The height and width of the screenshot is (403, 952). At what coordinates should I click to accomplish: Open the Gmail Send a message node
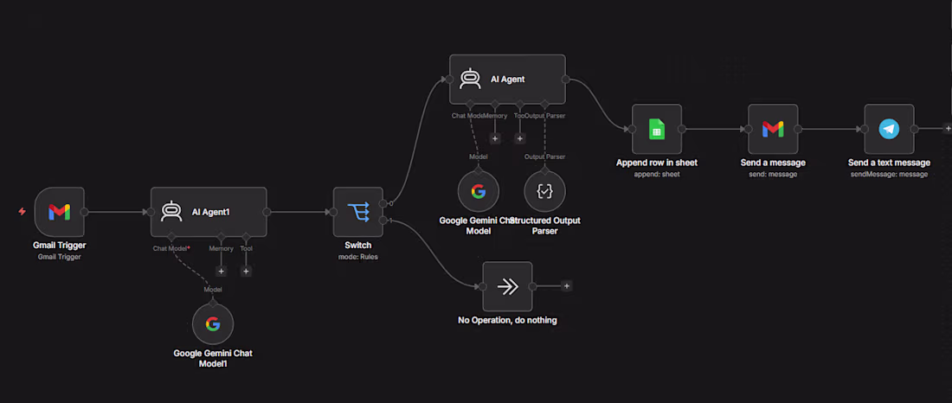(773, 129)
